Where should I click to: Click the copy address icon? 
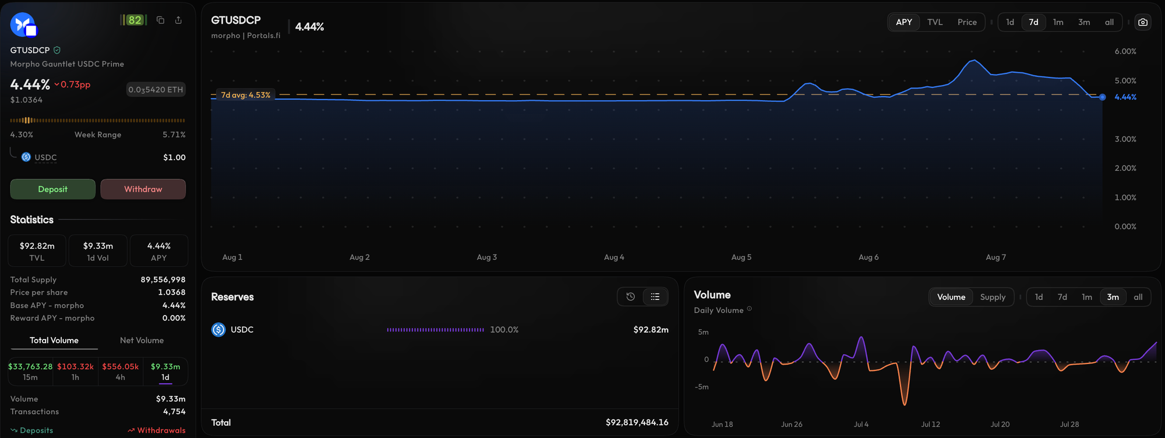pos(161,20)
